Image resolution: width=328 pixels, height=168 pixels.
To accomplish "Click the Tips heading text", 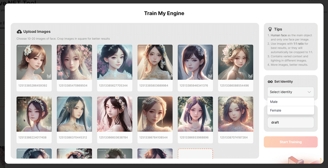I will point(278,29).
